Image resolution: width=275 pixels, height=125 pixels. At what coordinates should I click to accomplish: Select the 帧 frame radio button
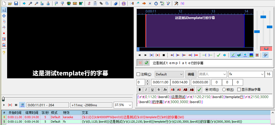pos(224,90)
